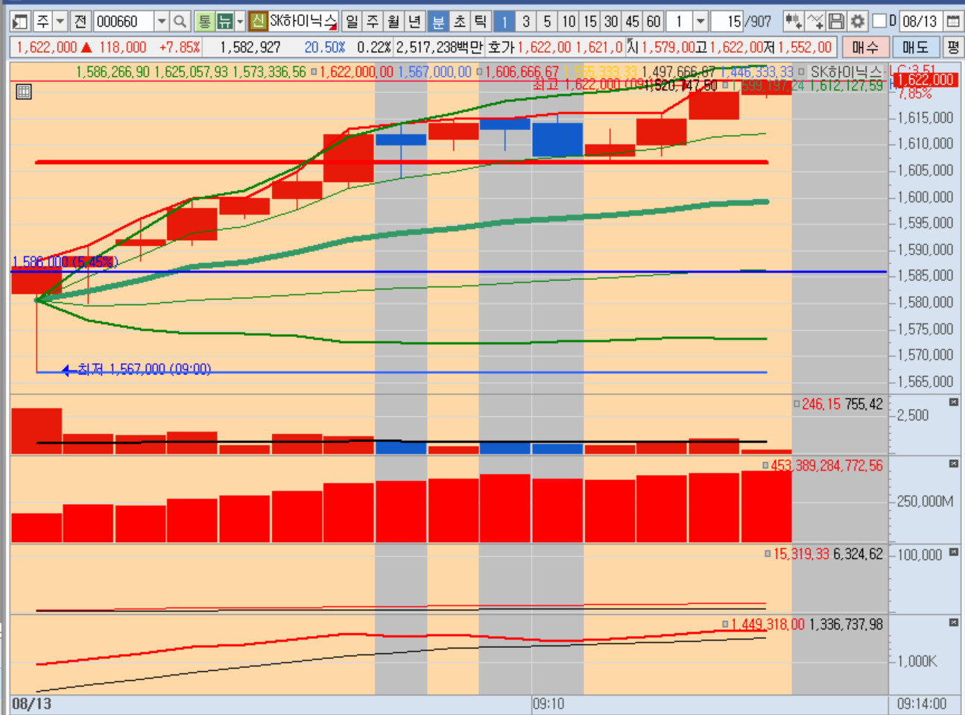The height and width of the screenshot is (715, 965).
Task: Select the 1-minute interval button
Action: pyautogui.click(x=504, y=22)
